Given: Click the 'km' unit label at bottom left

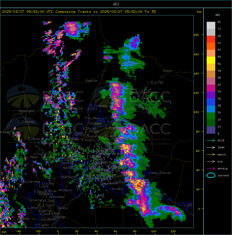Looking at the screenshot, I should (x=4, y=232).
